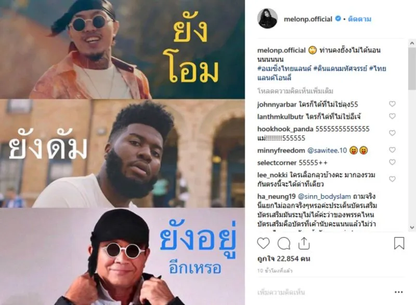This screenshot has width=416, height=305.
Task: Click the comments scrollbar thumb
Action: (412, 69)
